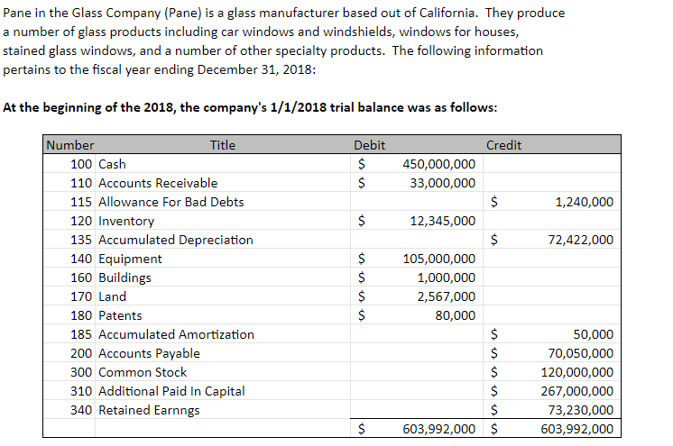Click the Additional Paid In Capital credit amount
Viewport: 673px width, 446px height.
[577, 391]
